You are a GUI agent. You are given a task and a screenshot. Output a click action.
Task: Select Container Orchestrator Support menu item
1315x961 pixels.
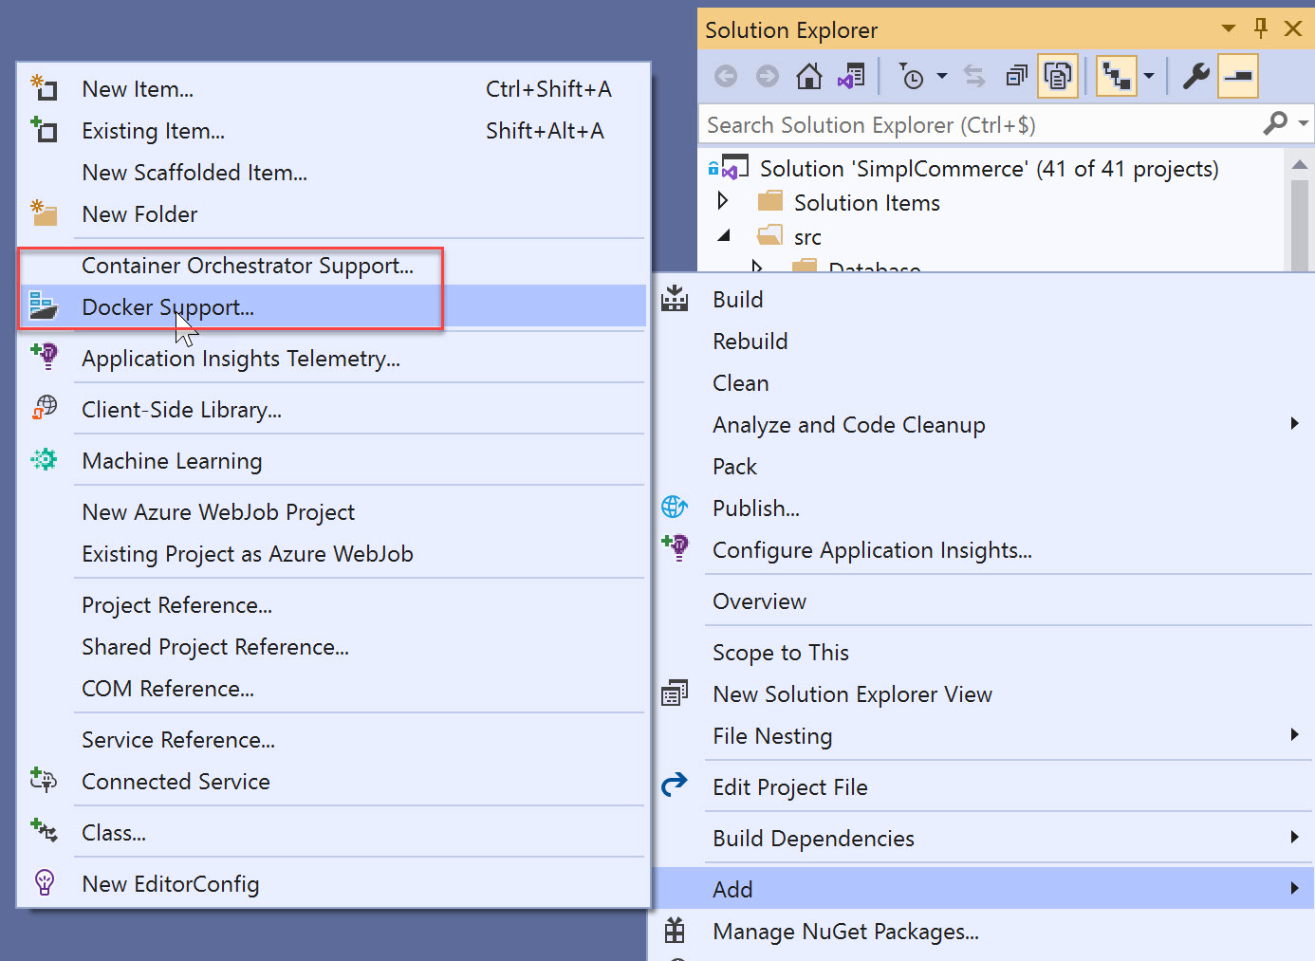(248, 266)
